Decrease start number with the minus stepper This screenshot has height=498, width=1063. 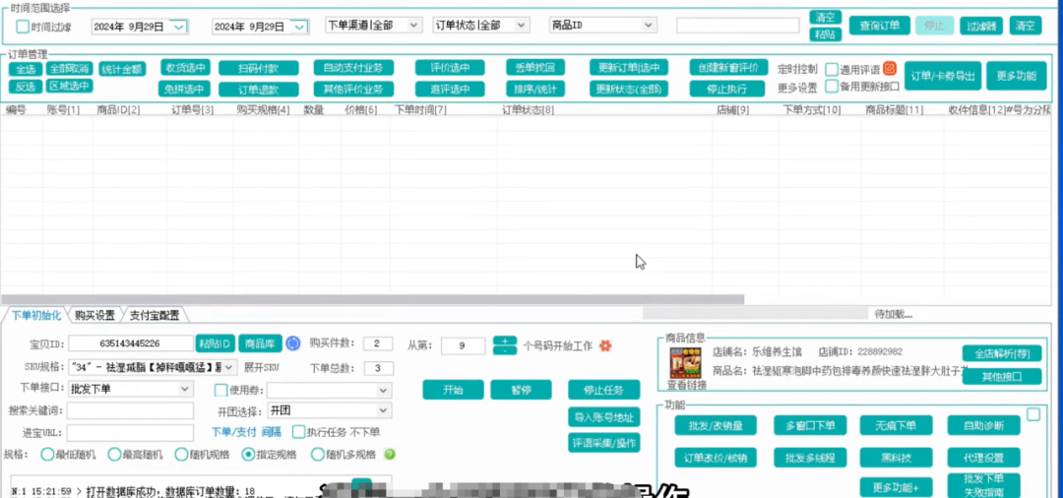pos(504,350)
